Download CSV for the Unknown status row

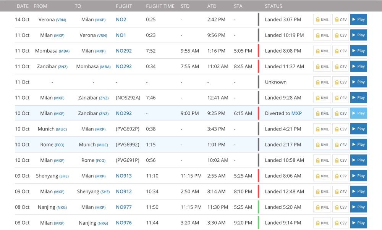click(x=340, y=82)
